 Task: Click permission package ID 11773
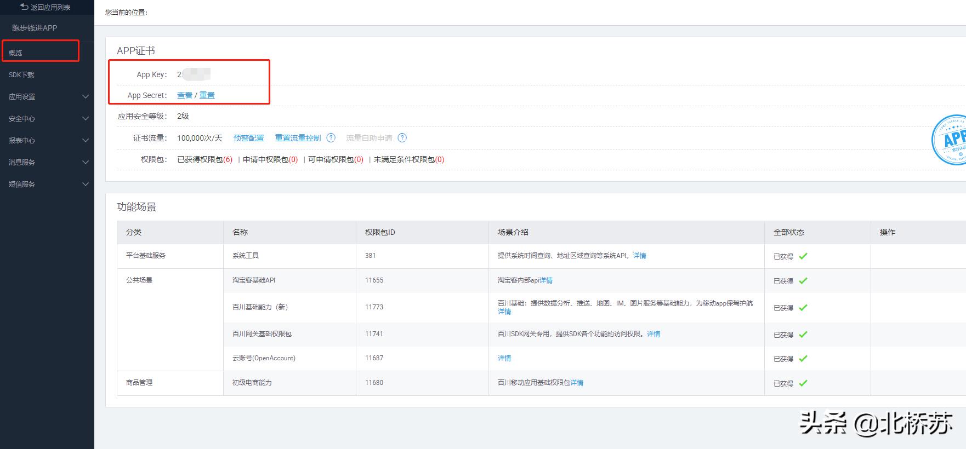374,307
